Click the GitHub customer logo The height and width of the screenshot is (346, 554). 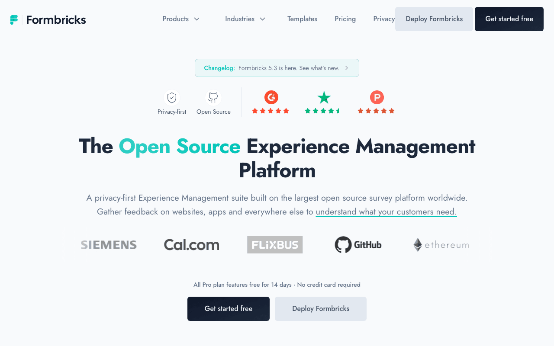(x=358, y=245)
